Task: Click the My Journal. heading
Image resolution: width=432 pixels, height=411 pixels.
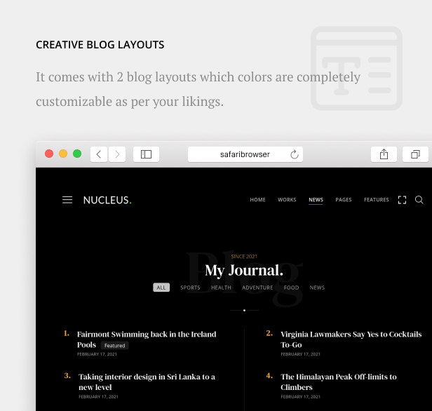Action: pos(244,270)
